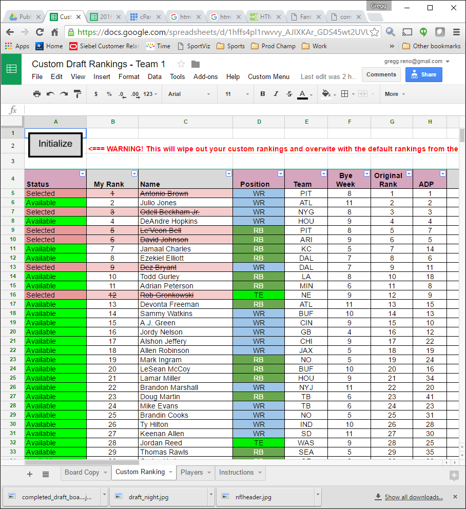Toggle italic formatting
This screenshot has width=466, height=509.
click(276, 94)
